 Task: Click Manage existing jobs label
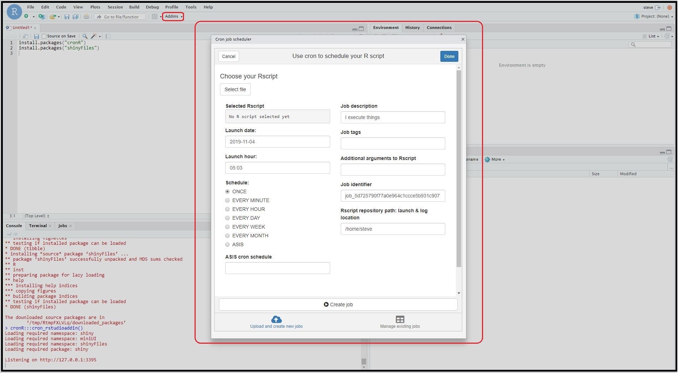[x=400, y=326]
